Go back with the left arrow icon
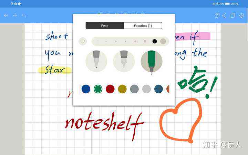This screenshot has width=248, height=155. click(x=6, y=15)
